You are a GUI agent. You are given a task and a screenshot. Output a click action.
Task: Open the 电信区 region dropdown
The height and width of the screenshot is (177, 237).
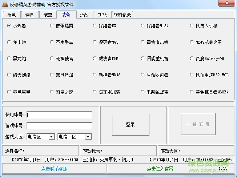[41, 137]
